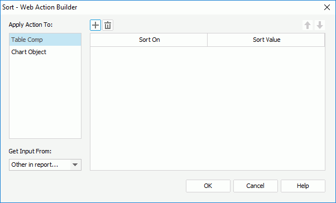This screenshot has height=203, width=336.
Task: Click divider between Sort On and Sort Value
Action: point(208,40)
